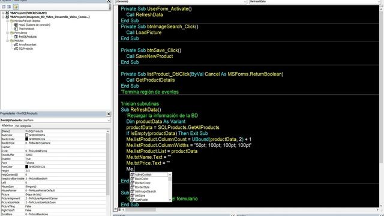Collapse VBAProject Imagenes_BD_Video project node

[x=3, y=17]
